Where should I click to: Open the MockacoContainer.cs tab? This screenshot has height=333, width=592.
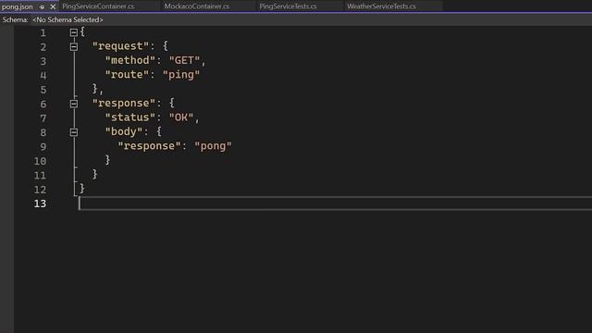tap(197, 6)
